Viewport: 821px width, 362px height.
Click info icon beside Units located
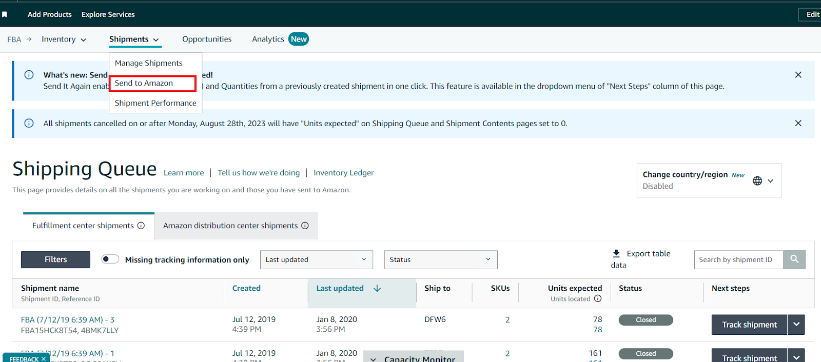point(598,298)
